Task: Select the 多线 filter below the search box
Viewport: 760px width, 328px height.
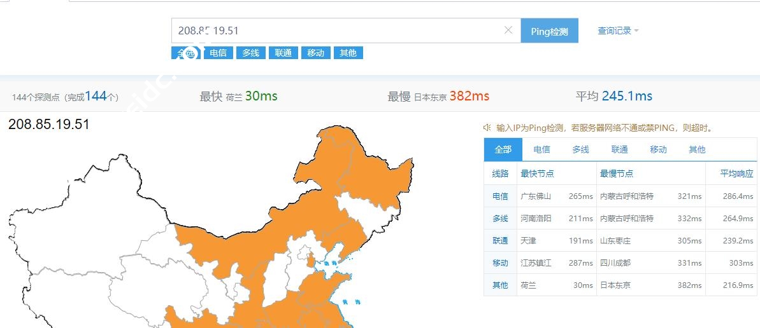Action: [250, 53]
